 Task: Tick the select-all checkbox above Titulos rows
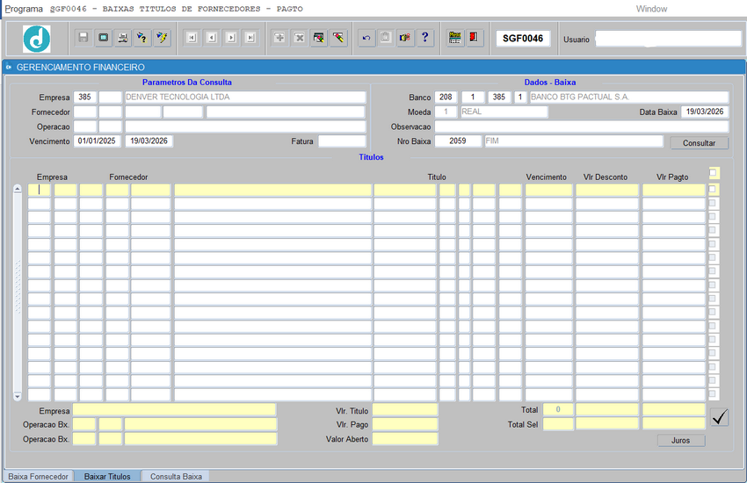713,172
